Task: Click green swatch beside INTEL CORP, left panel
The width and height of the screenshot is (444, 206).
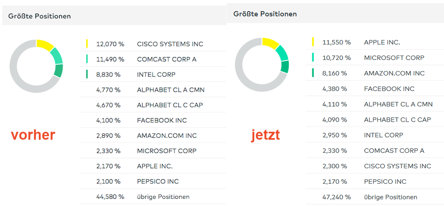Action: [87, 74]
